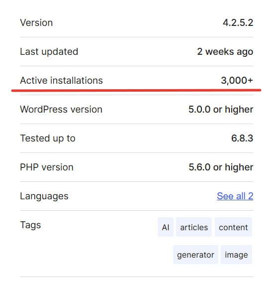This screenshot has width=276, height=283.
Task: Click the Version label
Action: [x=36, y=23]
